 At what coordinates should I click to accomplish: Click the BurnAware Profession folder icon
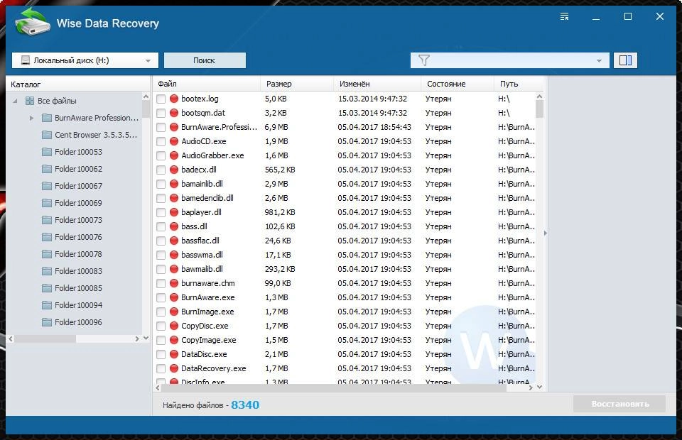47,118
